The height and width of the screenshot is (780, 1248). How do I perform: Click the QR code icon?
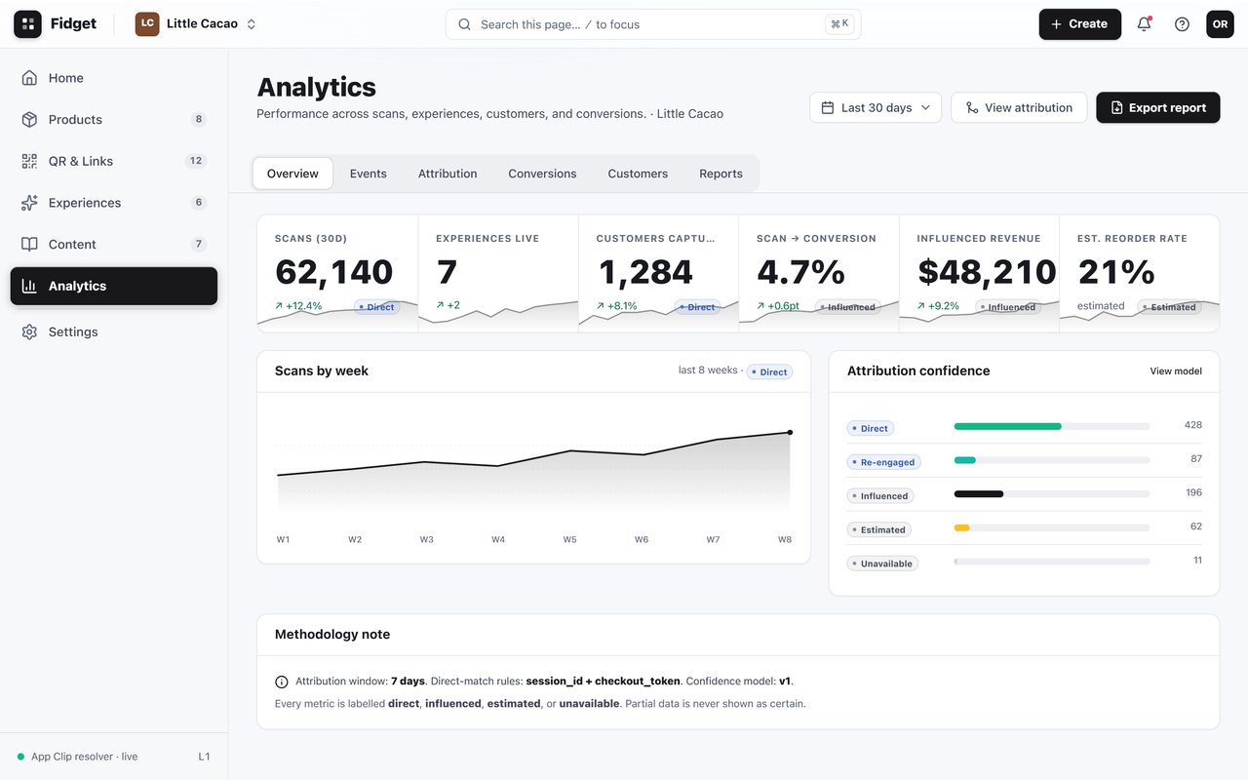(x=29, y=161)
